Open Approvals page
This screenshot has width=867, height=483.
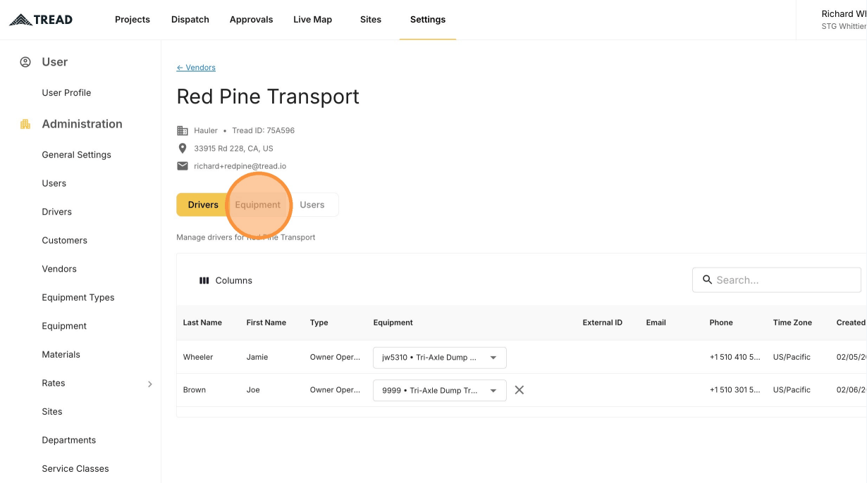tap(251, 20)
